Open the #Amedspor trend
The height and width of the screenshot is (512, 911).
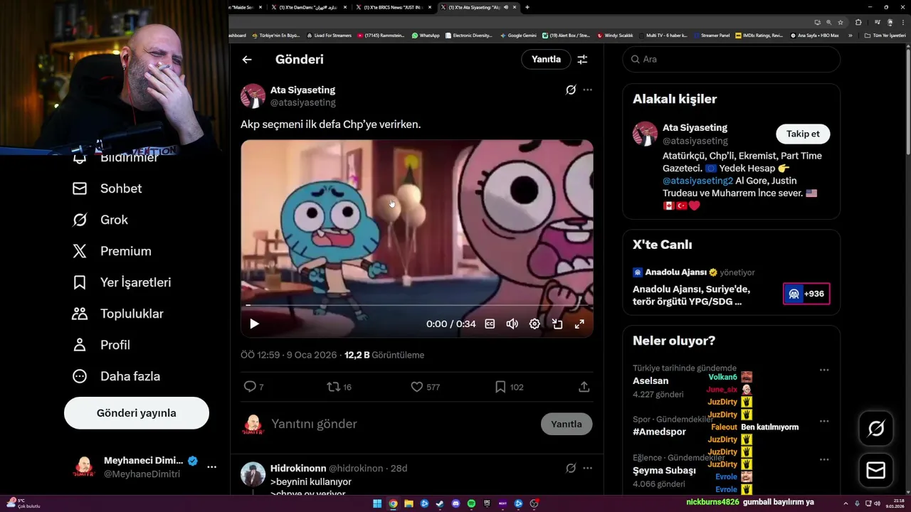click(660, 432)
